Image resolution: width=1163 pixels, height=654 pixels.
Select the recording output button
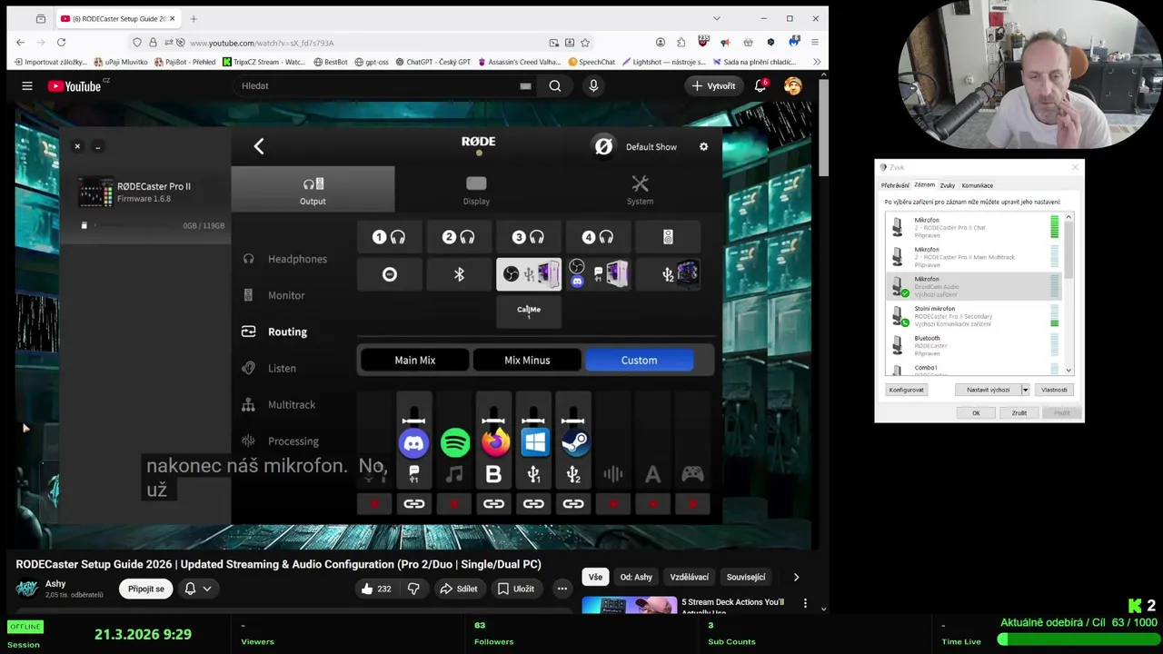point(389,274)
